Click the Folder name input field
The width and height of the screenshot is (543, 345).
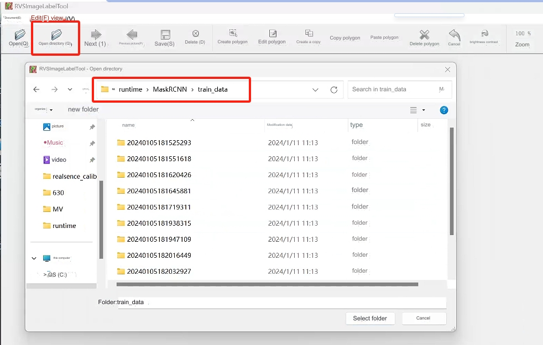point(282,302)
